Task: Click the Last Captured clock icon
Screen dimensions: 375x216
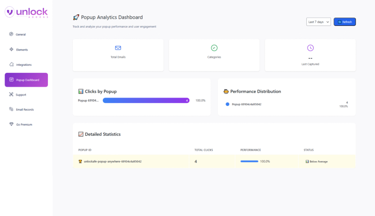Action: (310, 48)
